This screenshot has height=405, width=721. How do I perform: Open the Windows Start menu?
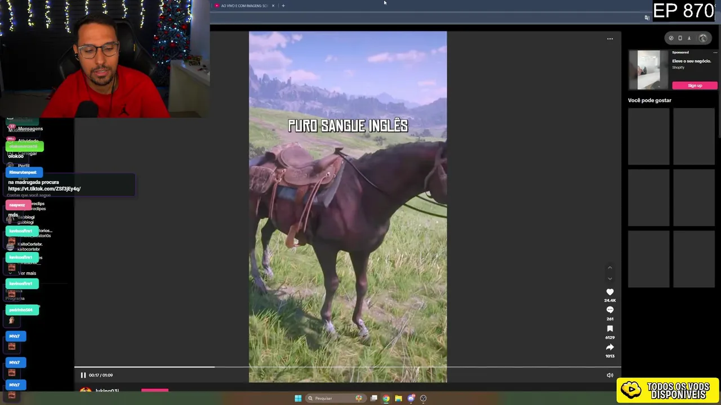click(298, 398)
